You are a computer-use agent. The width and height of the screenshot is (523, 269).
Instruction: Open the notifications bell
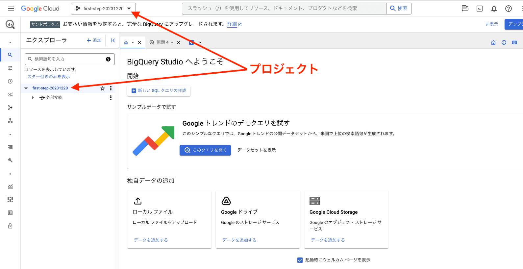494,9
